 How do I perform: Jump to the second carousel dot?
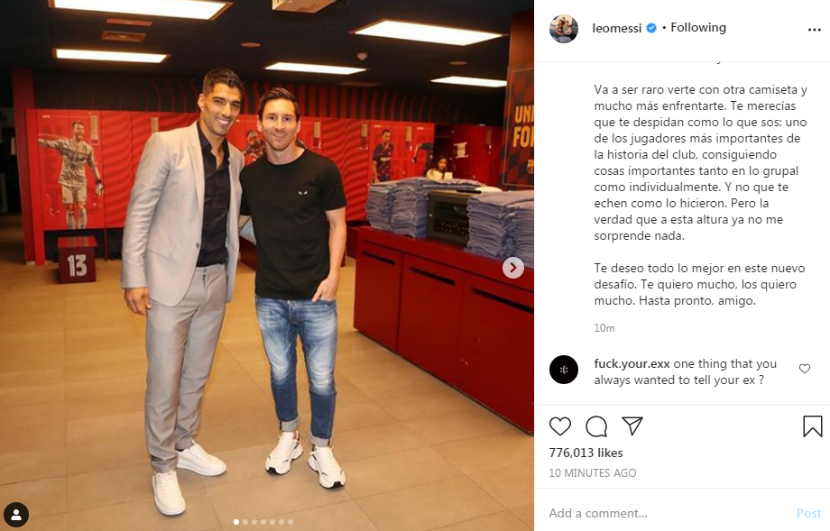pos(245,522)
